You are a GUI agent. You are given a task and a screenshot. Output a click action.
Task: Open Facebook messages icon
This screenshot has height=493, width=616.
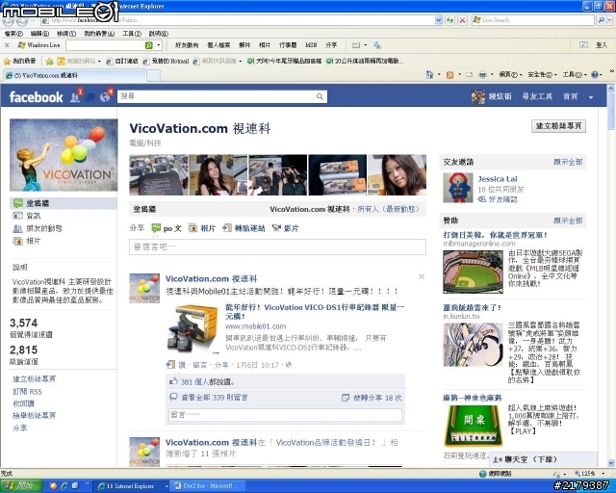[90, 97]
